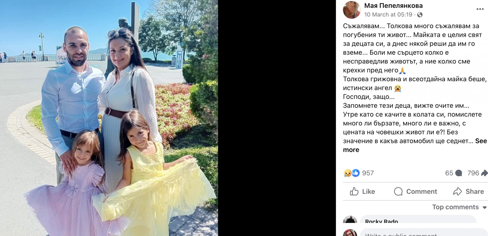
Task: Click the Write a public comment field
Action: point(424,233)
